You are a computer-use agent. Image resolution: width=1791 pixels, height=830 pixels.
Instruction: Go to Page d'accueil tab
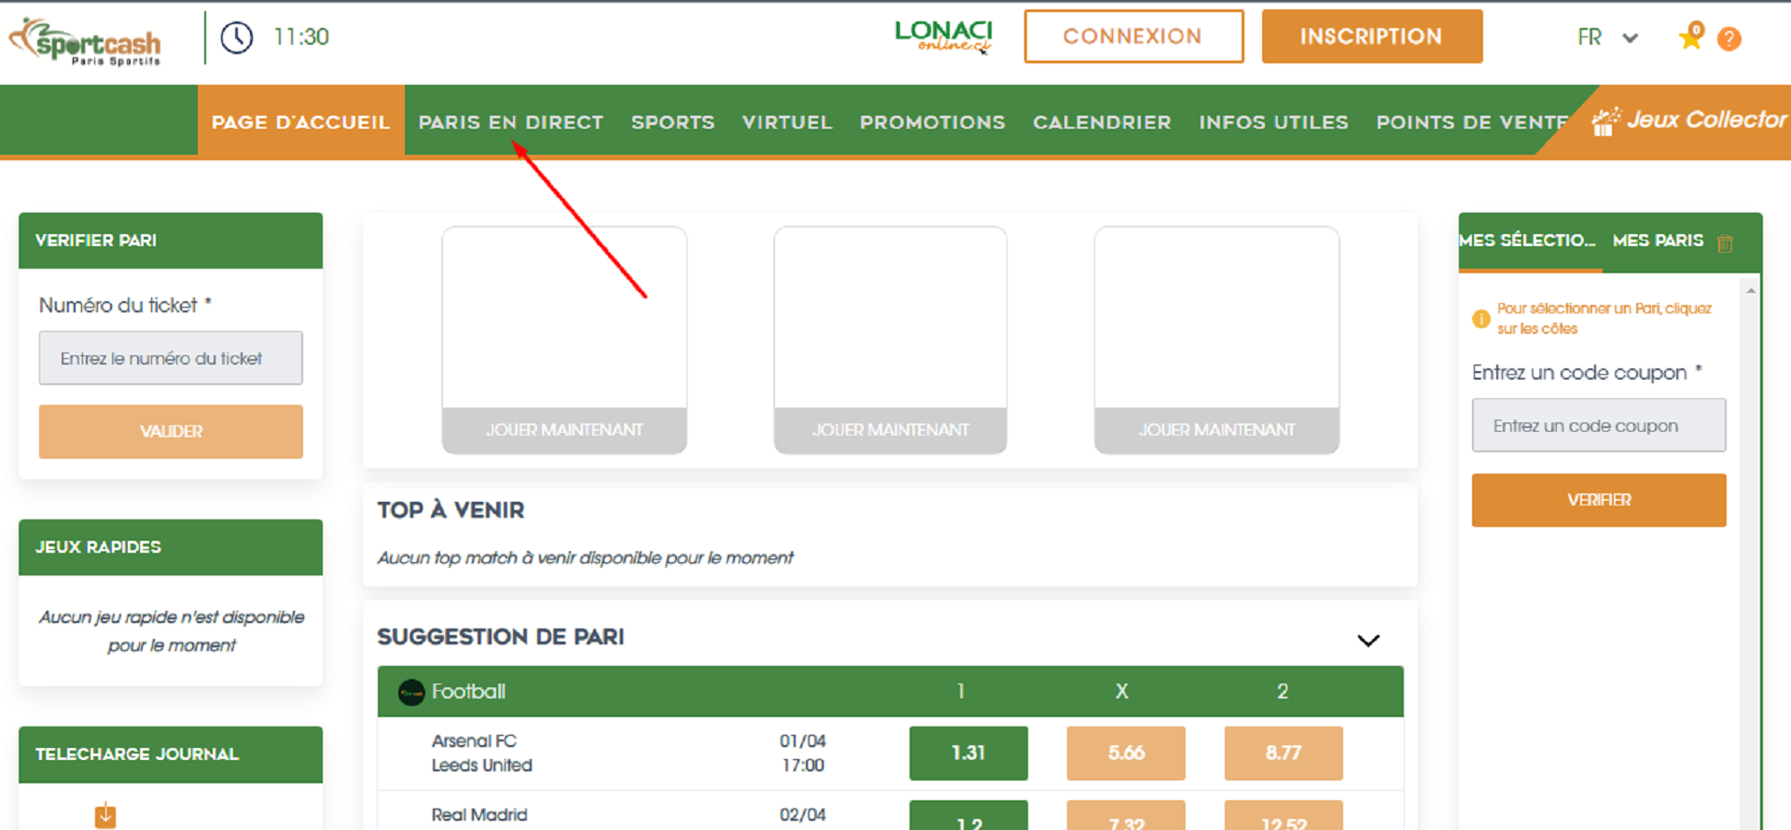(x=300, y=122)
